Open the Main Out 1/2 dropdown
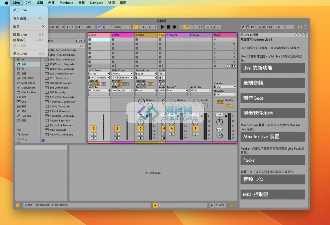This screenshot has width=330, height=225. (225, 94)
